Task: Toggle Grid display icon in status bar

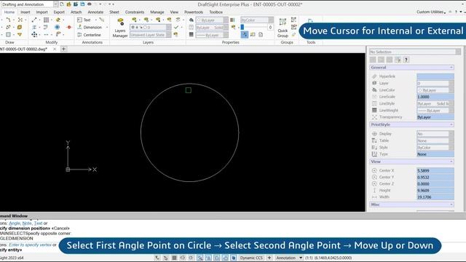Action: click(174, 258)
